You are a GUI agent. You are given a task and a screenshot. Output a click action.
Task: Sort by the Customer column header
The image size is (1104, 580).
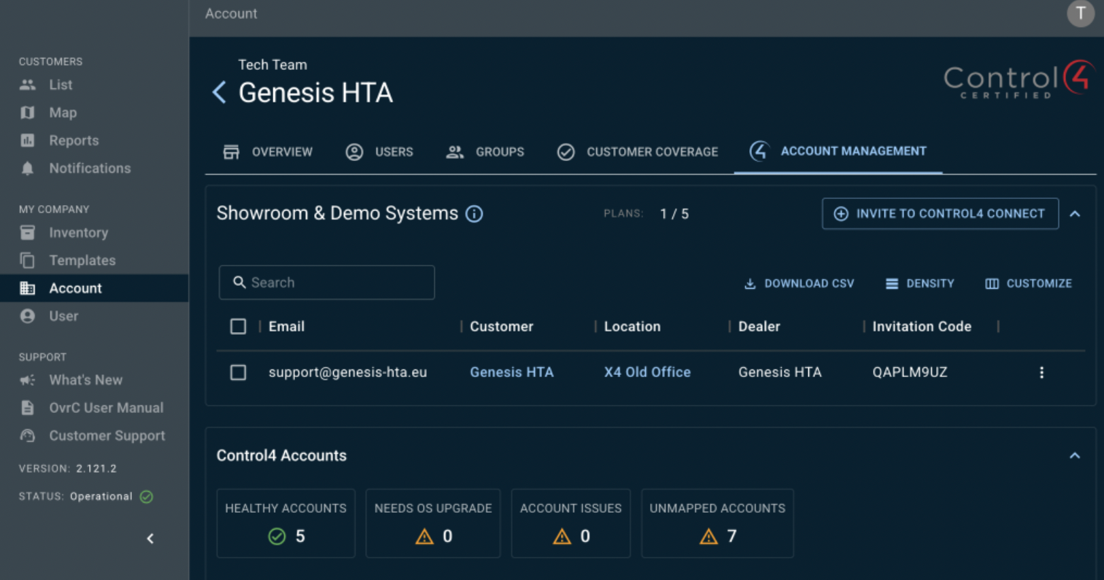coord(501,327)
